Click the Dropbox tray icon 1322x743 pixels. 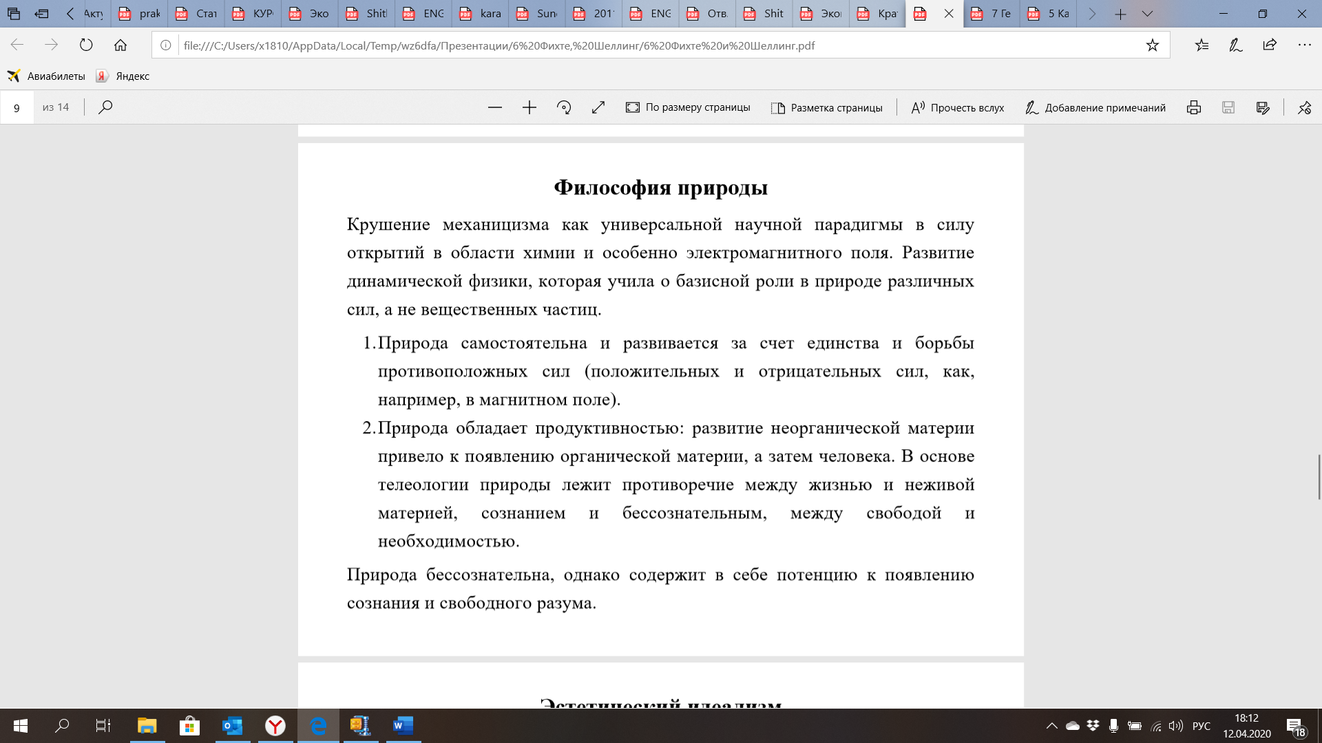tap(1093, 726)
